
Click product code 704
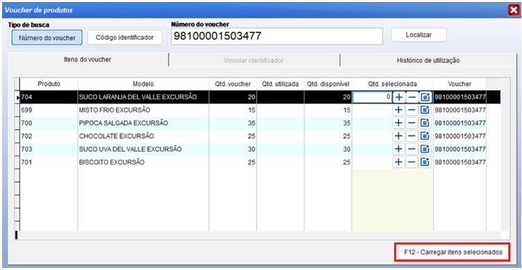coord(26,97)
